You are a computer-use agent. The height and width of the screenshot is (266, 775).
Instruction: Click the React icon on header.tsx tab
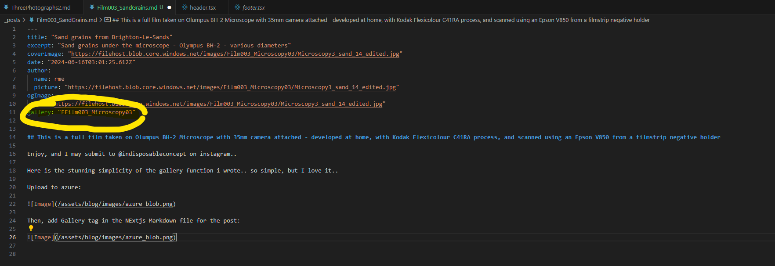(x=185, y=7)
